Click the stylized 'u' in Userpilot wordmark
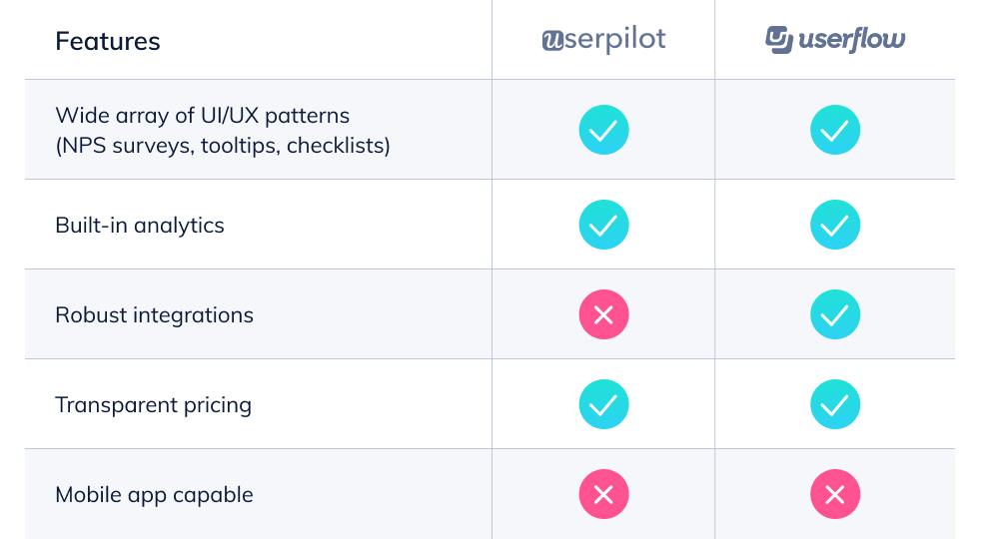The width and height of the screenshot is (981, 539). tap(551, 41)
